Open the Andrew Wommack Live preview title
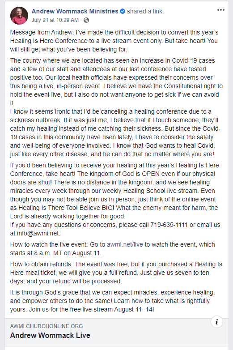Viewport: 233px width, 350px height. [50, 335]
